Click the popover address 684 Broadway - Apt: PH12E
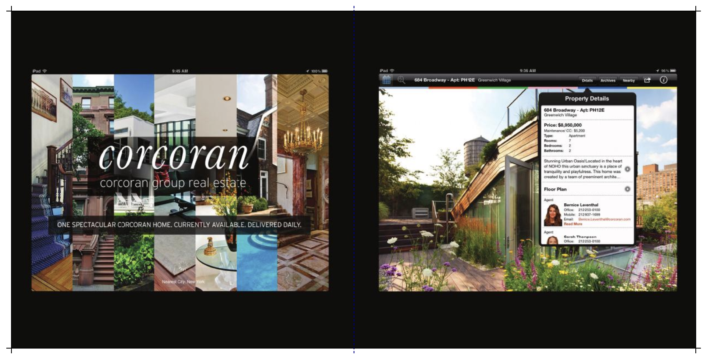 574,110
